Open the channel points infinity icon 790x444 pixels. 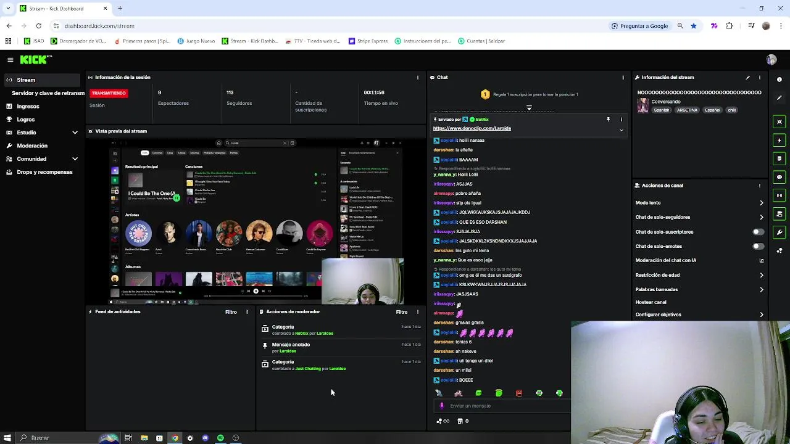pyautogui.click(x=443, y=421)
